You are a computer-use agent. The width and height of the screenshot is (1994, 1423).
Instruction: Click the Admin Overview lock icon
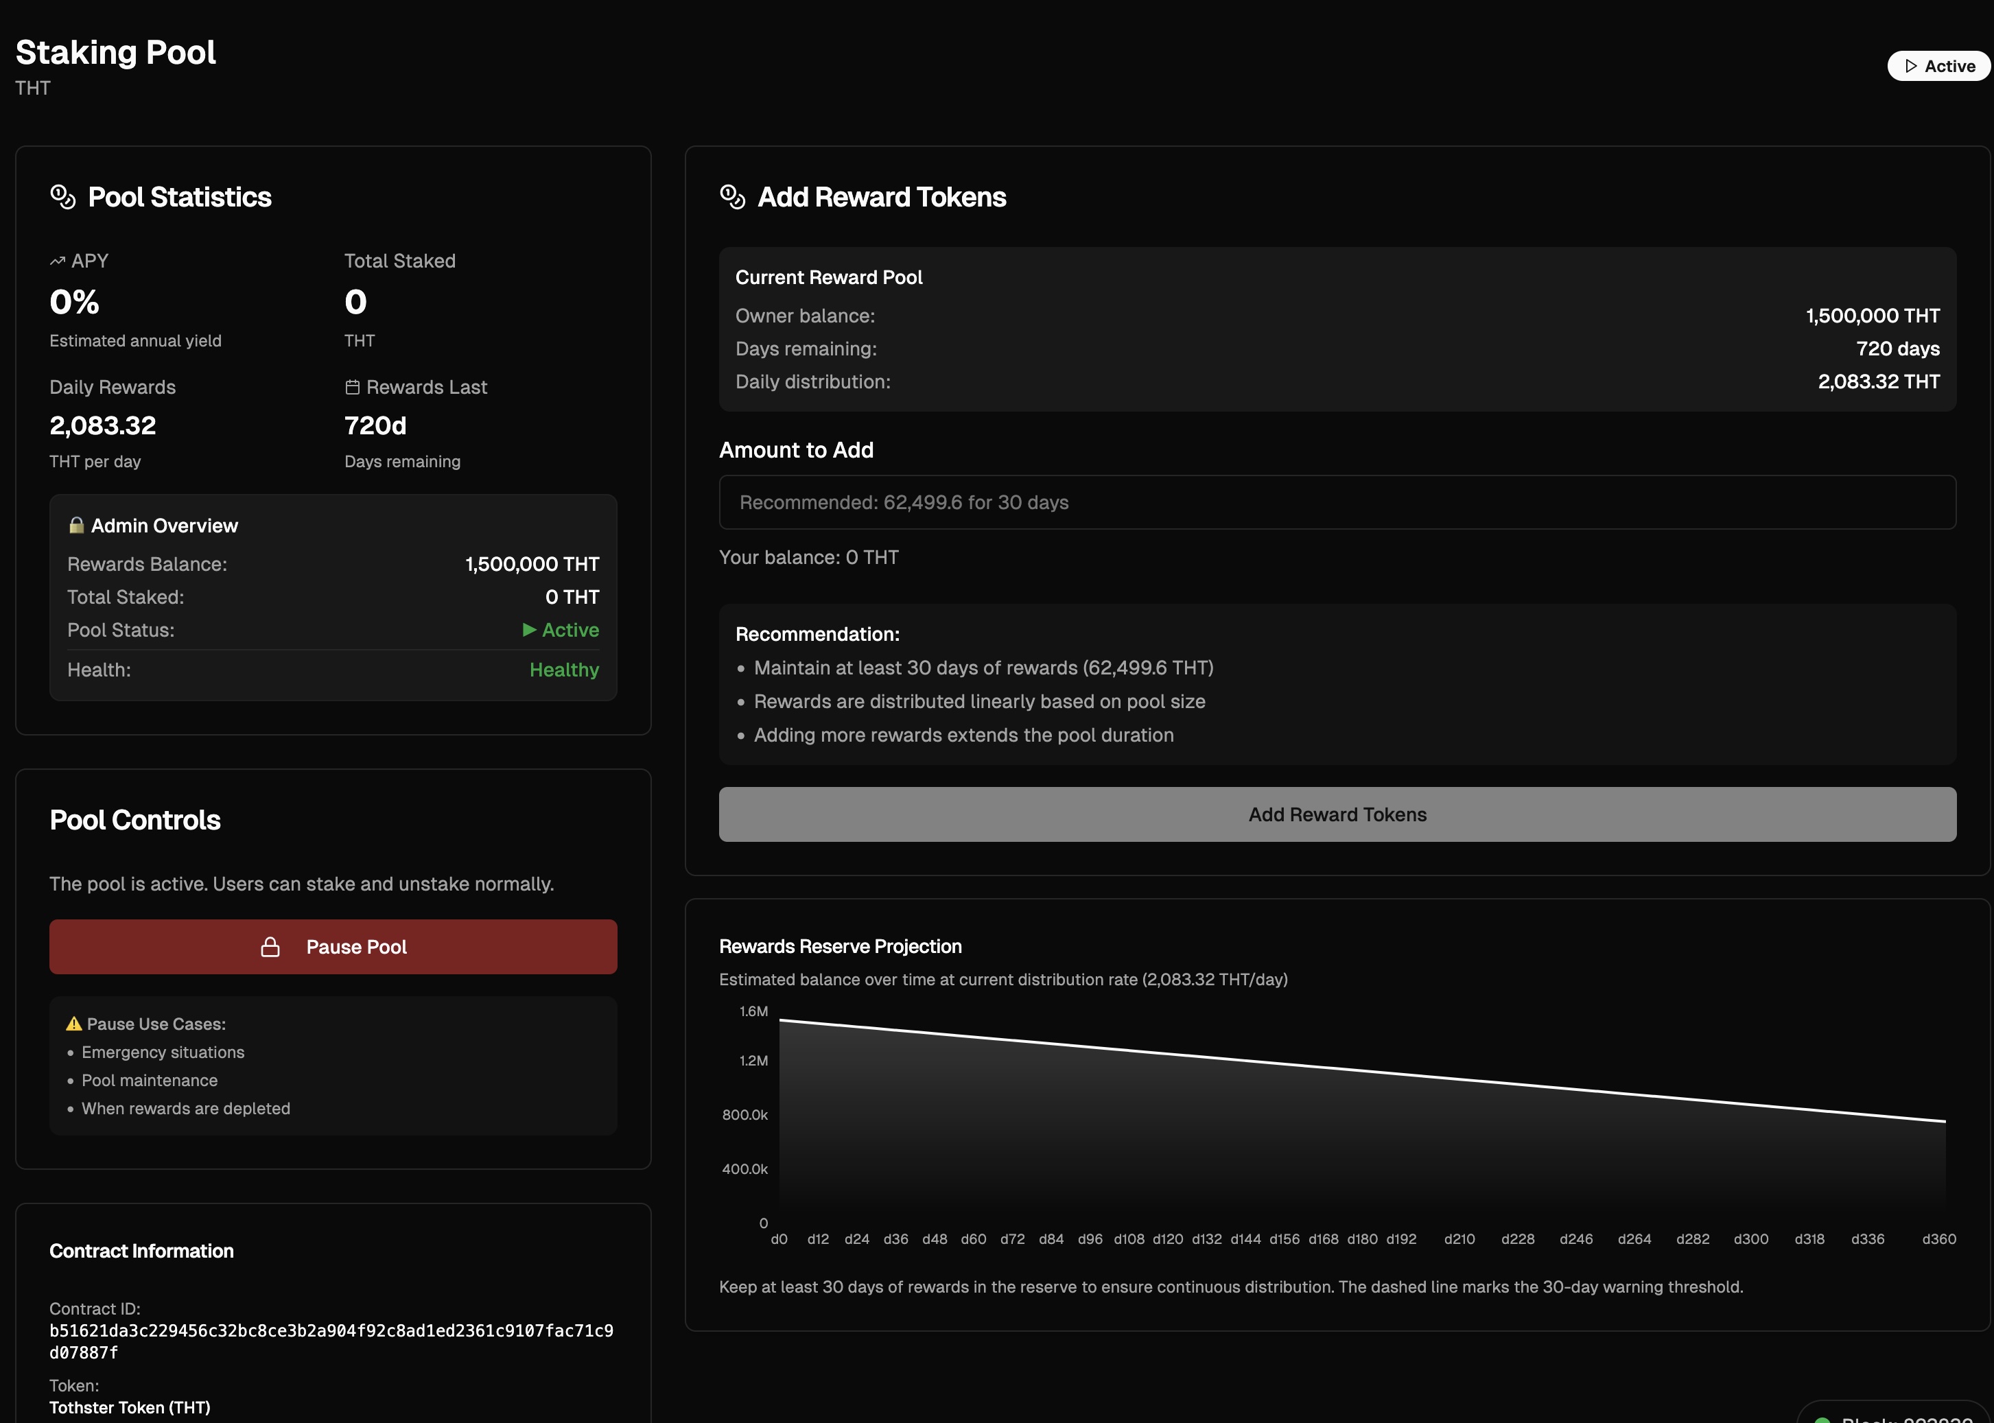coord(76,526)
